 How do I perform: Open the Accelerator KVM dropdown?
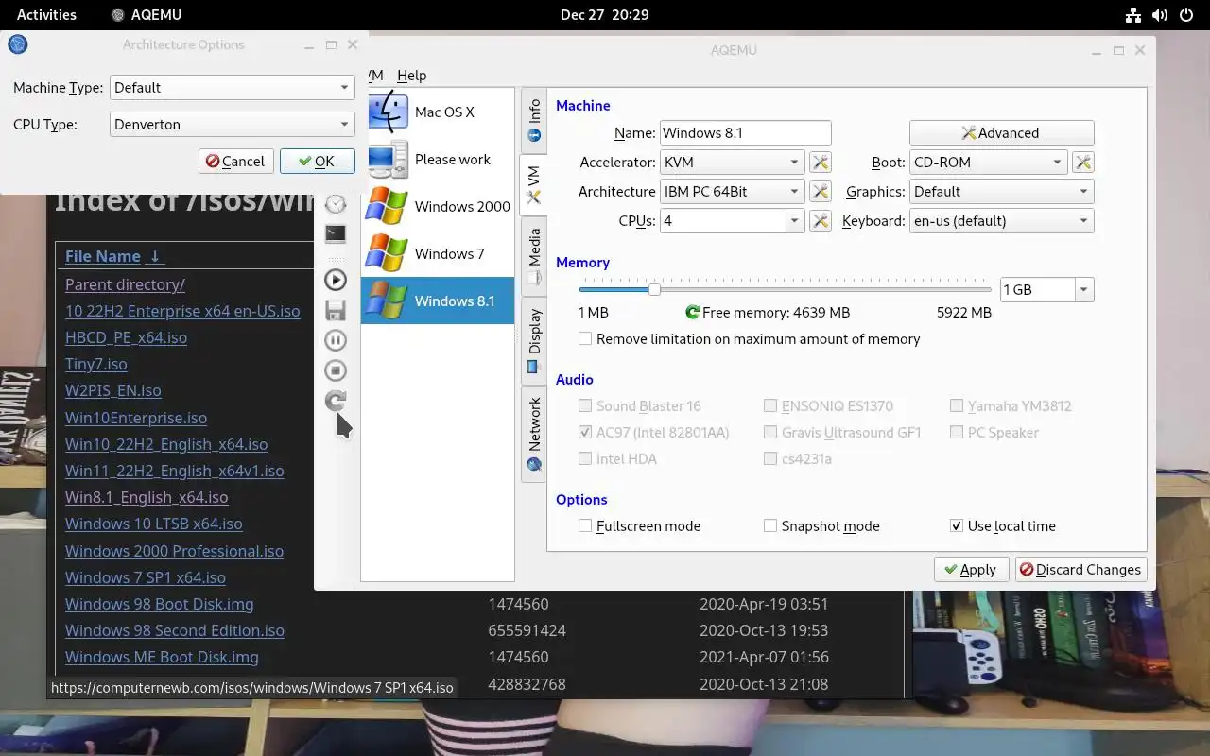point(732,163)
